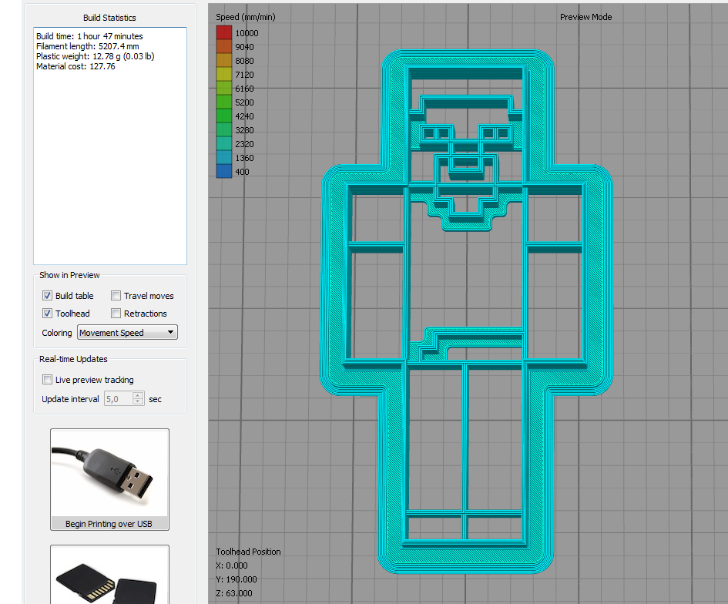Click the Build Statistics heading
This screenshot has height=604, width=728.
coord(109,18)
